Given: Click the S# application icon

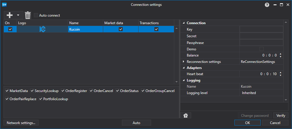Looking at the screenshot, I should (4, 5).
